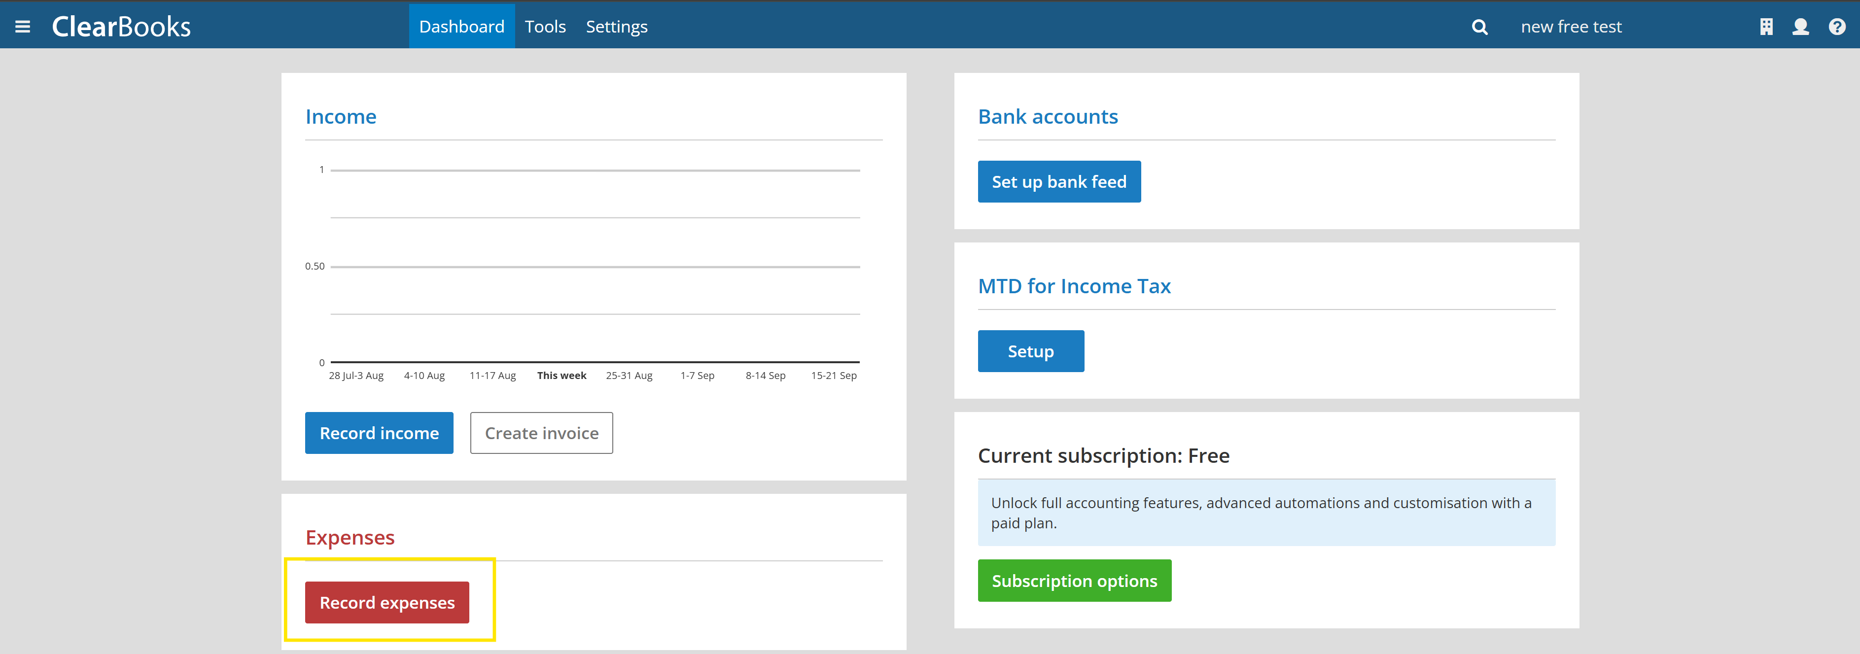Click the Expenses heading link
Viewport: 1860px width, 654px height.
(x=350, y=538)
